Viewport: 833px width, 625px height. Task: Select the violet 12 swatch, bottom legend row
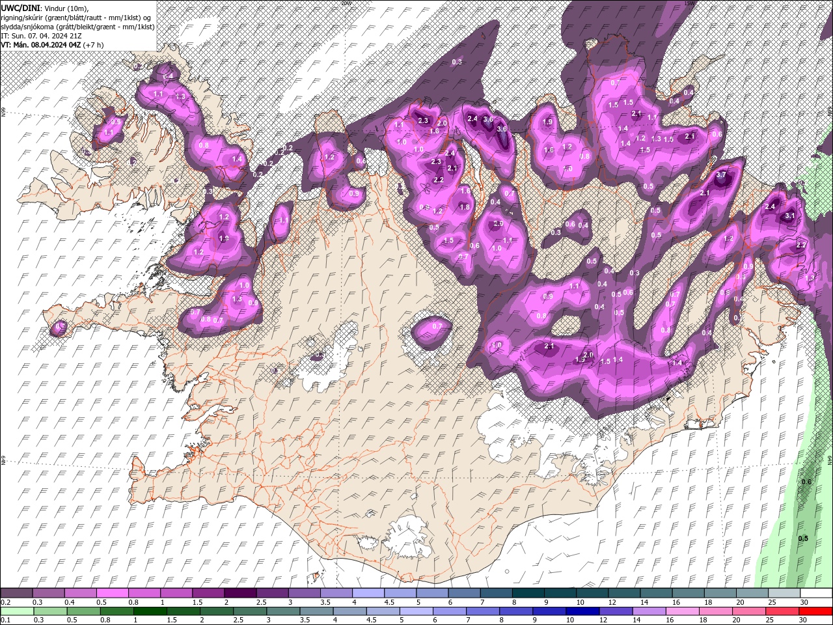tap(616, 611)
